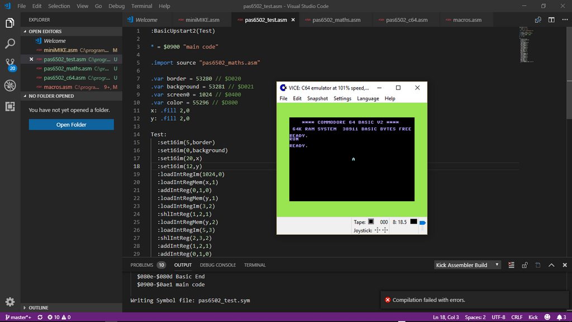Expand the Outline section

[x=25, y=307]
